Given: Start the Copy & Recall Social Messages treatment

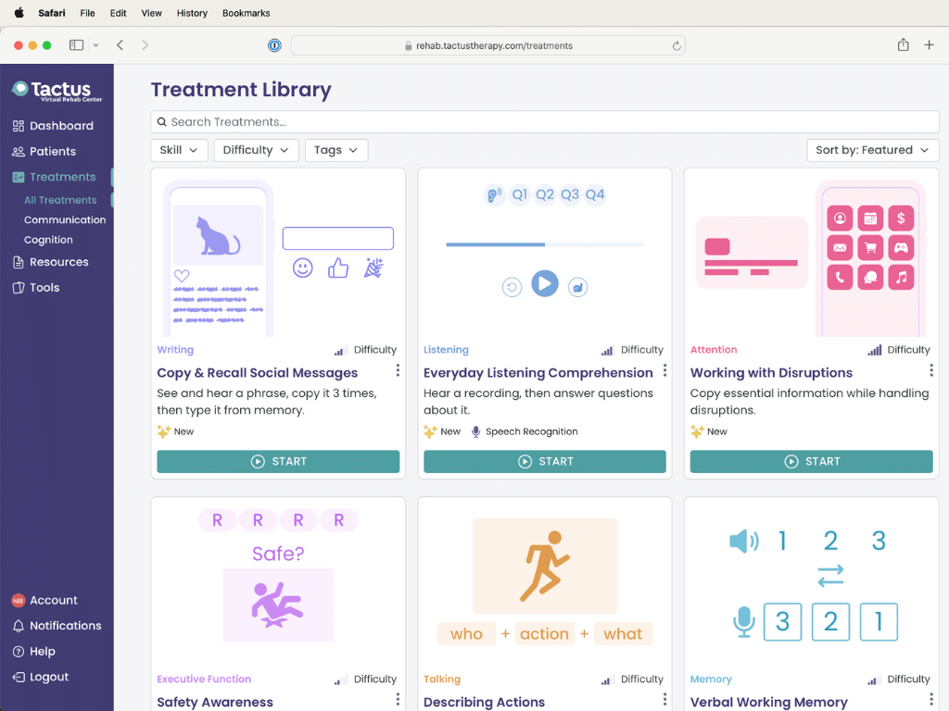Looking at the screenshot, I should point(278,461).
